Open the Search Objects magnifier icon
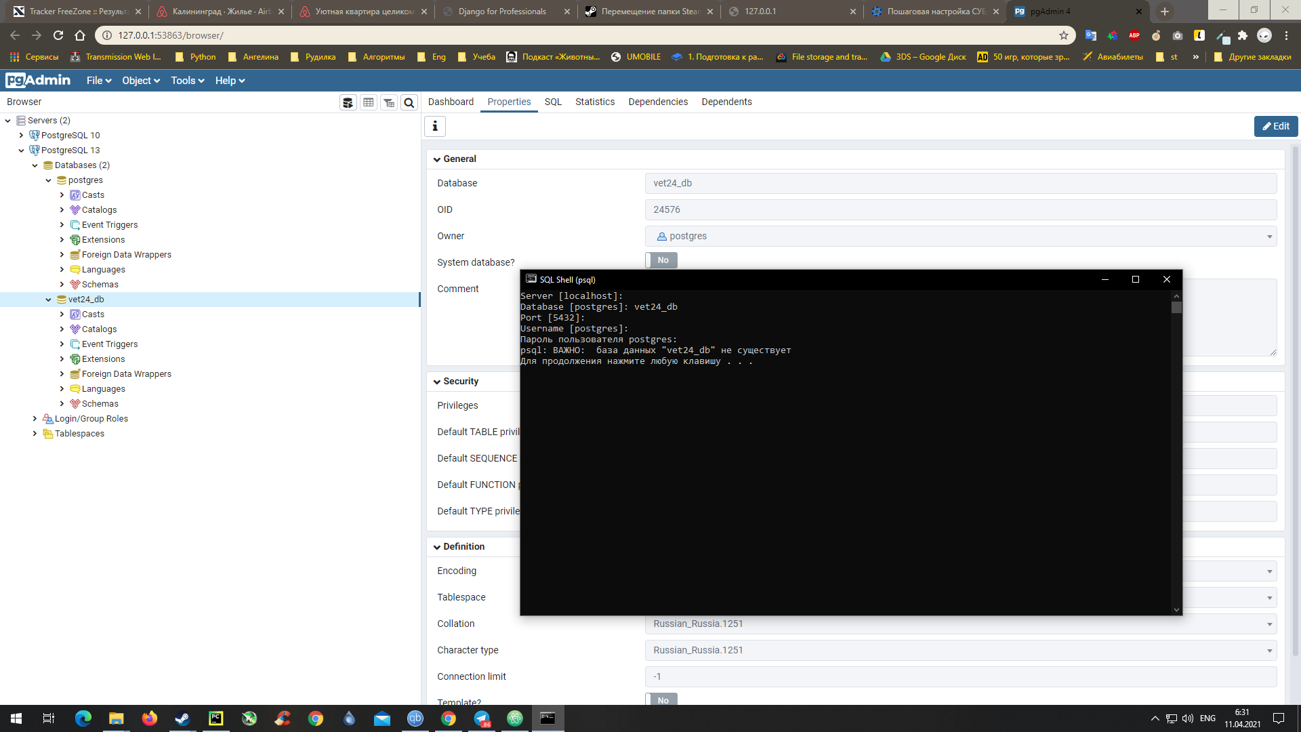Viewport: 1301px width, 732px height. (409, 102)
